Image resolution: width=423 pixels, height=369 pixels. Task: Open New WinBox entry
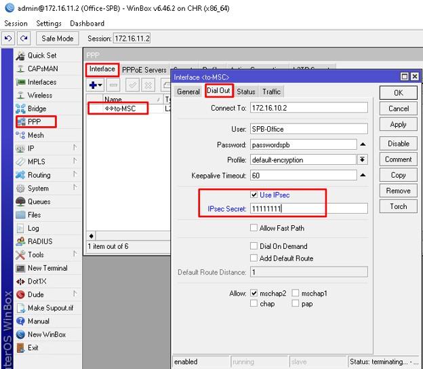click(x=47, y=334)
